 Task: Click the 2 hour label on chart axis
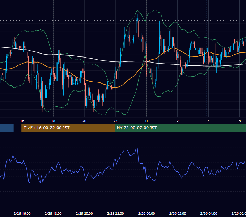pyautogui.click(x=178, y=121)
